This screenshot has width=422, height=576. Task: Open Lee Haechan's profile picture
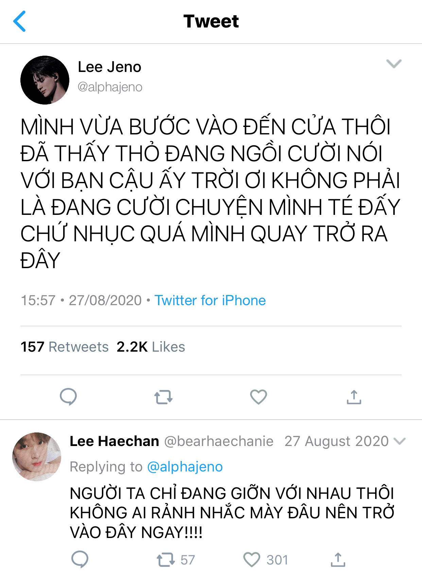37,457
